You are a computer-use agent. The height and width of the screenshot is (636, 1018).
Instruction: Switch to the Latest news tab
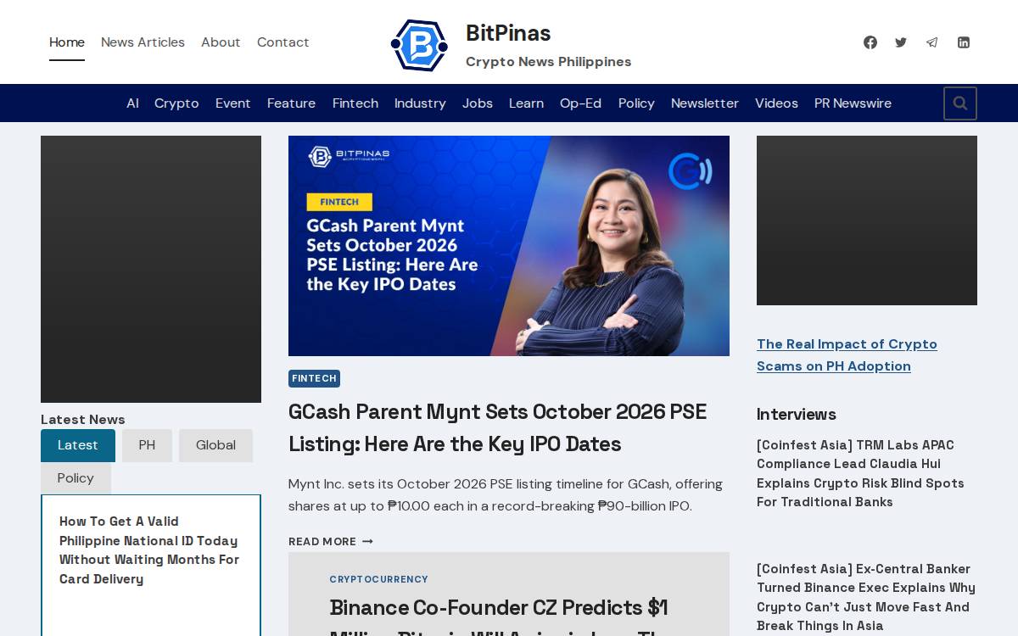pos(78,445)
